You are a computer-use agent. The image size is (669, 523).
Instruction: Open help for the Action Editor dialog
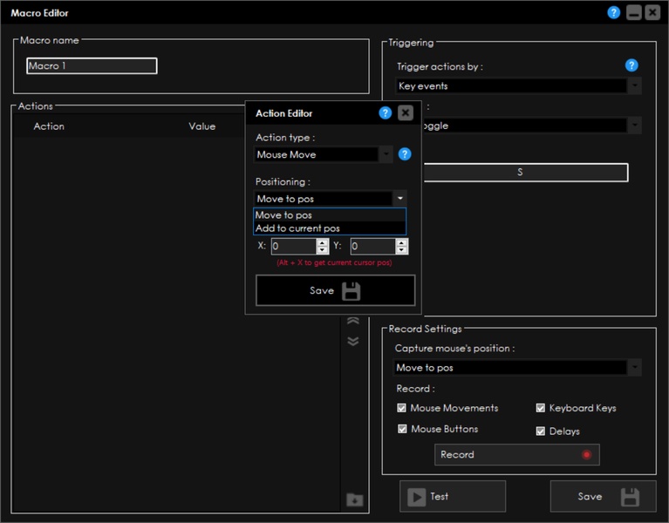coord(386,113)
